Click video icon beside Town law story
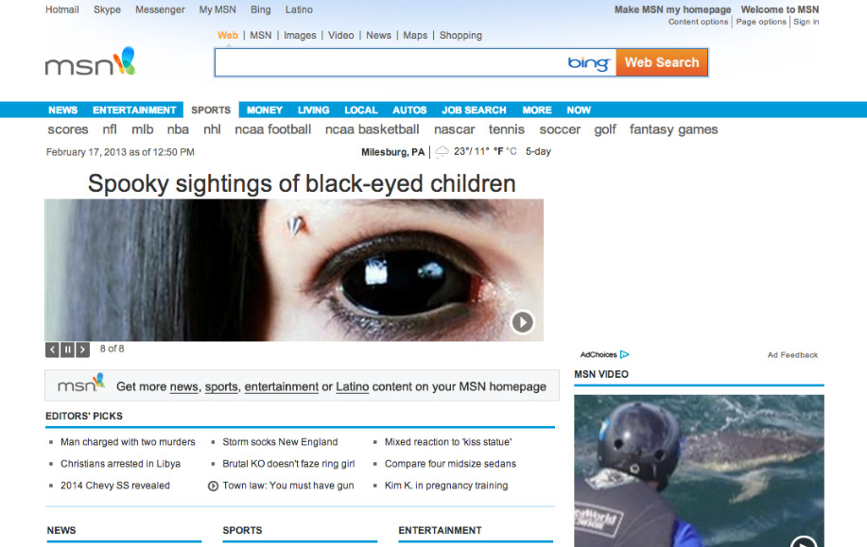Screen dimensions: 867x547 point(213,486)
